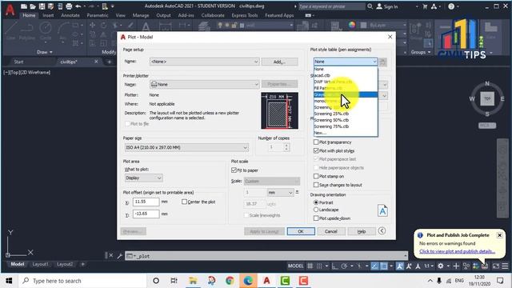Click Help button in Plot dialog
The image size is (512, 288).
[x=362, y=231]
